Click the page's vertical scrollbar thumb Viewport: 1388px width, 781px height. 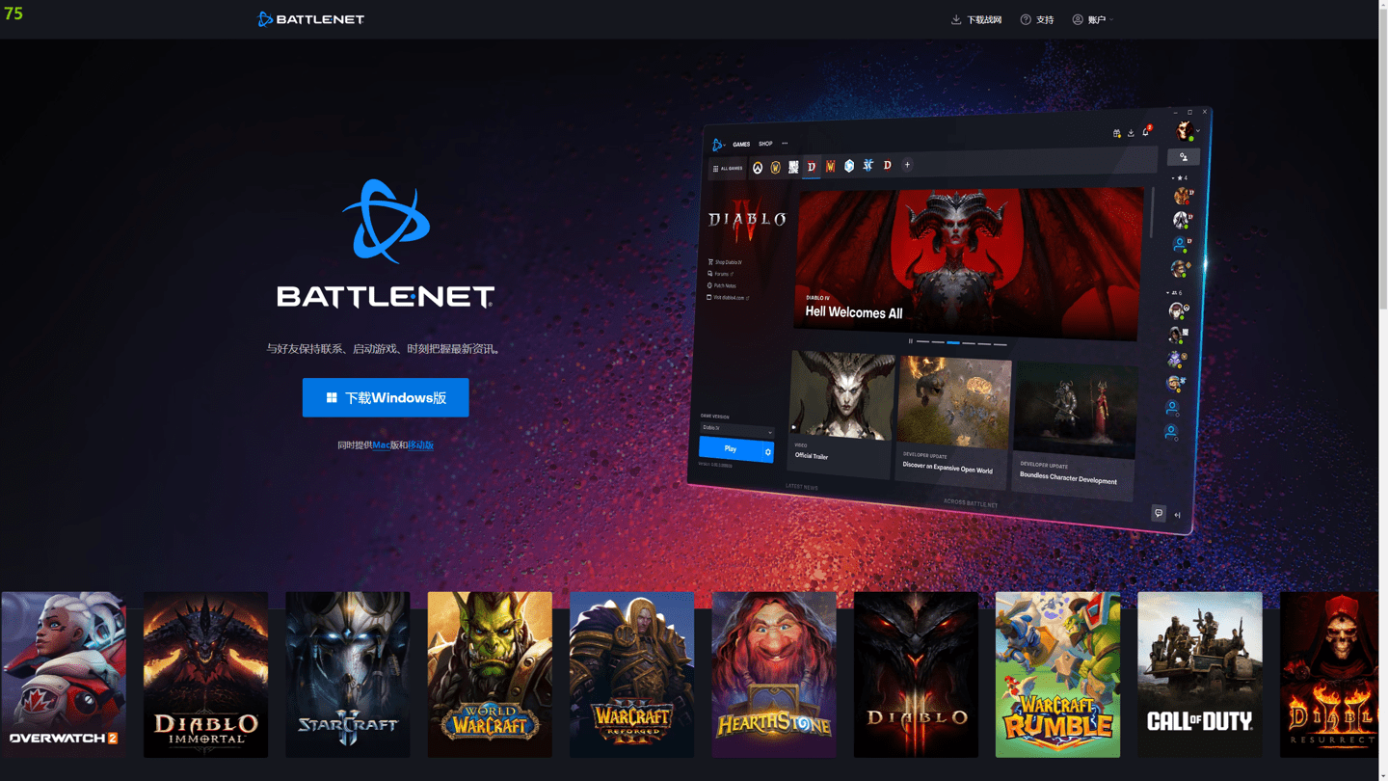pyautogui.click(x=1383, y=160)
